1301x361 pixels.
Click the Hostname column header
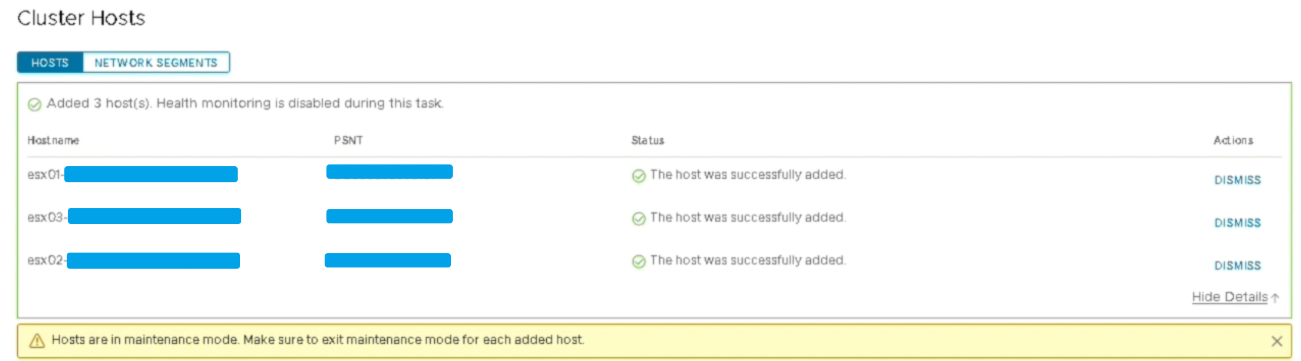[x=53, y=141]
